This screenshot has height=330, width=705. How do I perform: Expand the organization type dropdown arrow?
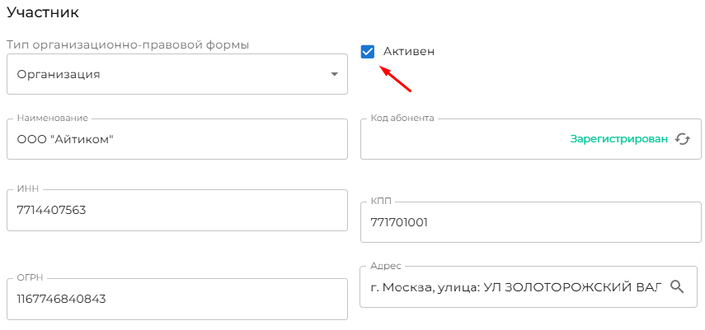pos(334,74)
